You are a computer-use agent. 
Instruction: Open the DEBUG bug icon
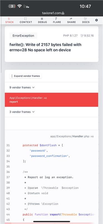tap(42, 18)
